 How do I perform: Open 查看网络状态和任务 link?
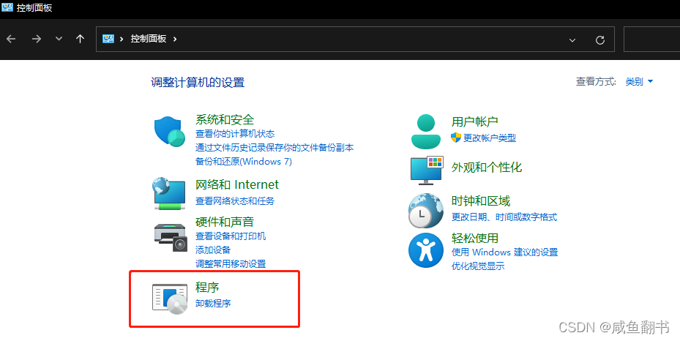coord(235,201)
